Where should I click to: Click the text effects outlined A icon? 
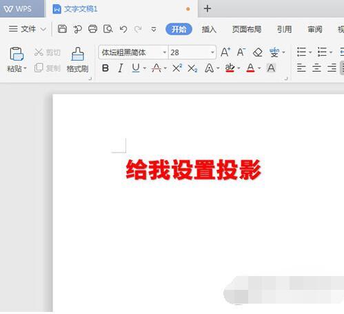pyautogui.click(x=209, y=68)
